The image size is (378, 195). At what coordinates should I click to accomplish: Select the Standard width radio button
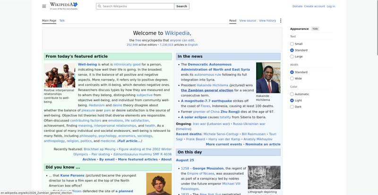point(292,72)
